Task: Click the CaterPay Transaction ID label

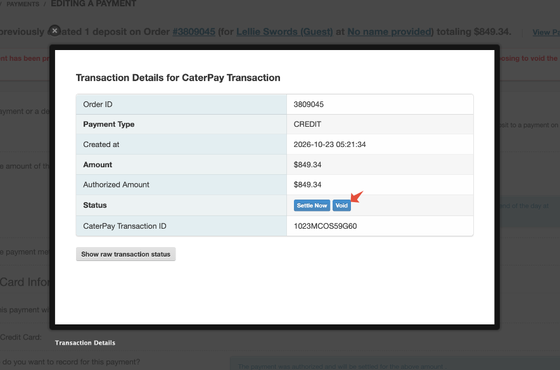Action: 125,226
